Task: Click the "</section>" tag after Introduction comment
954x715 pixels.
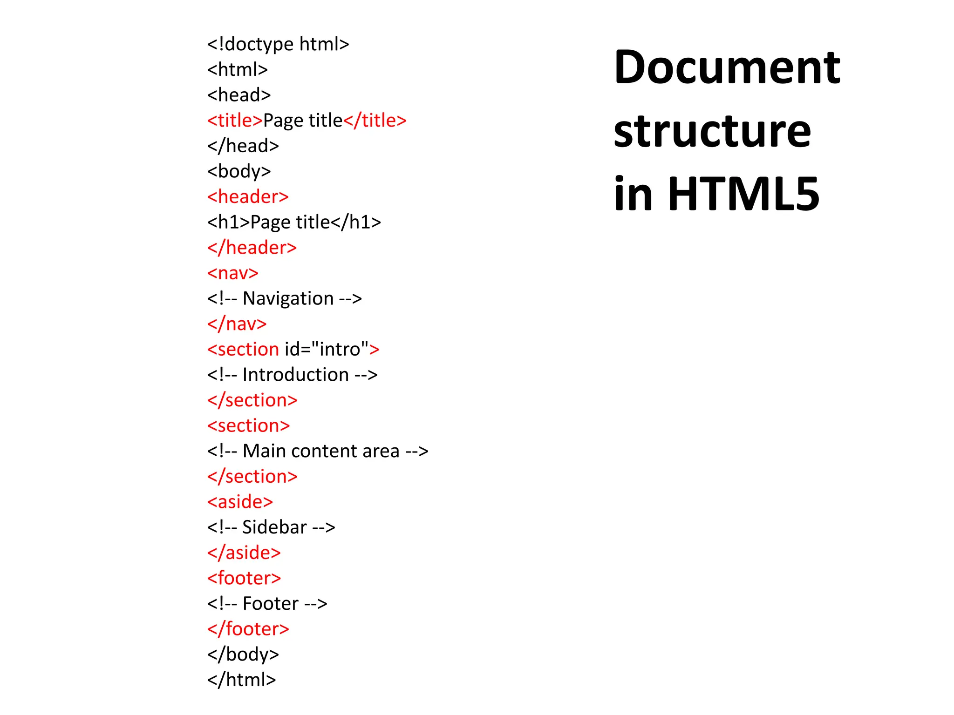Action: pos(252,400)
